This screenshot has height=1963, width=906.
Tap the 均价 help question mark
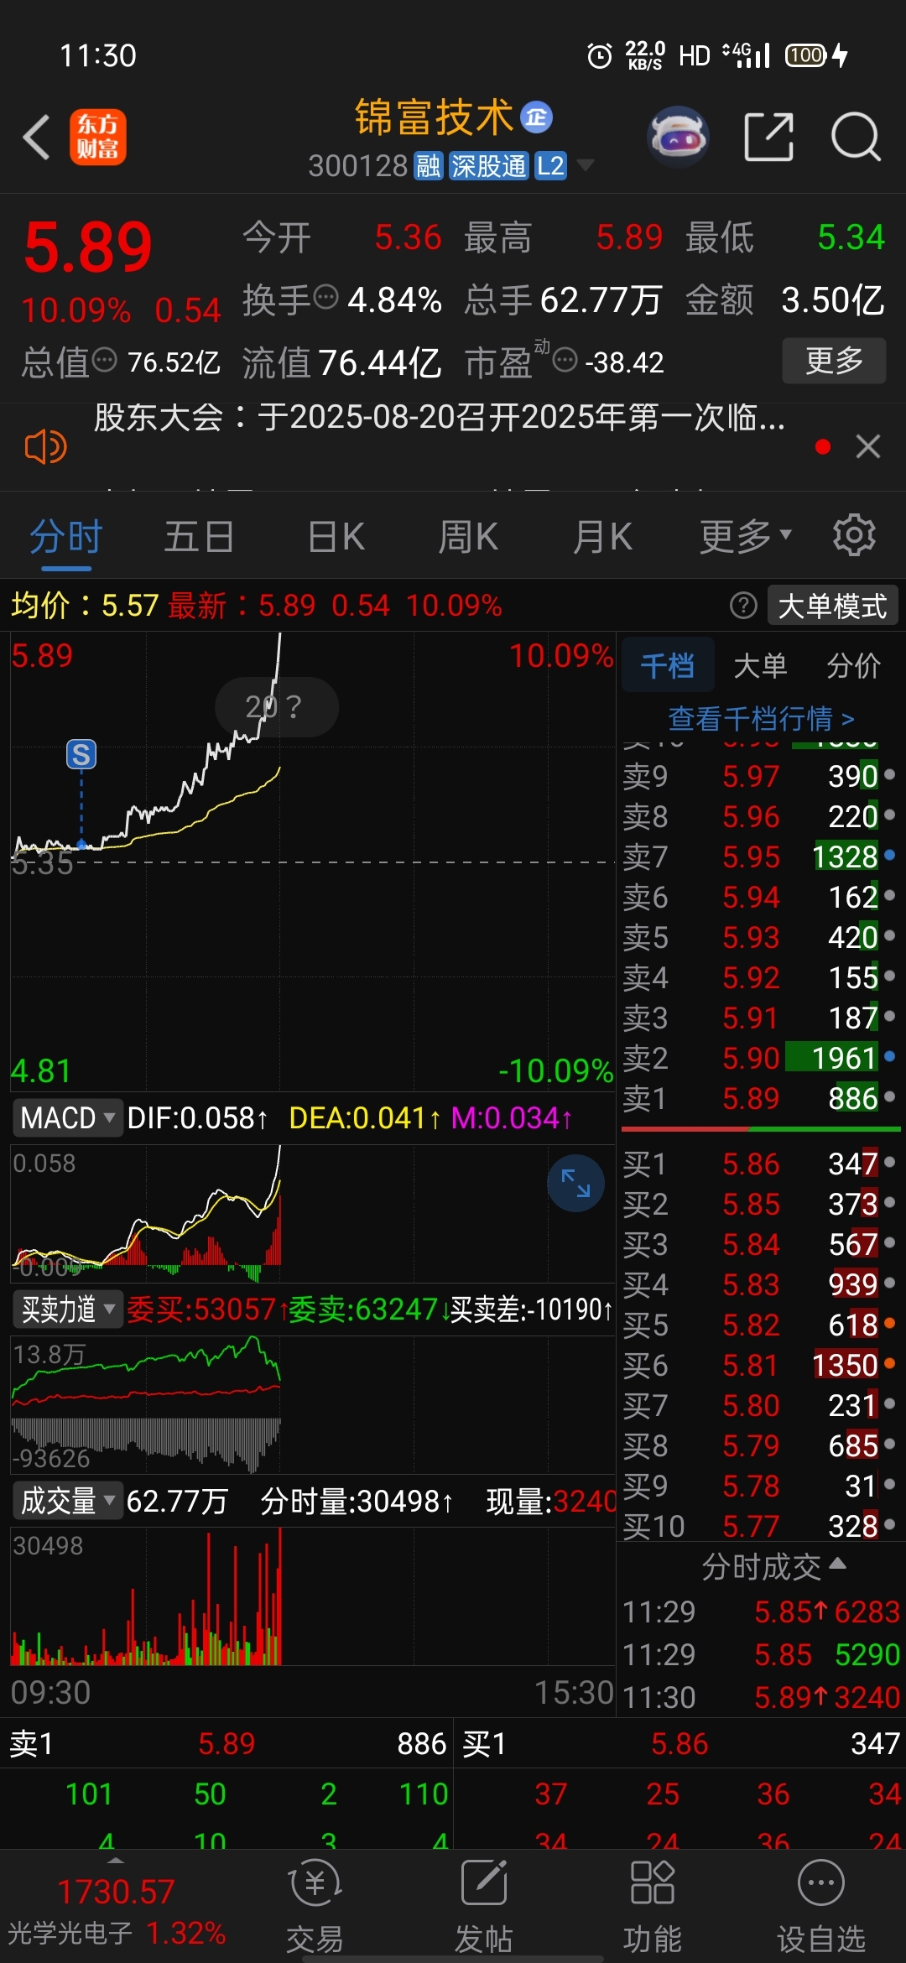pyautogui.click(x=743, y=606)
